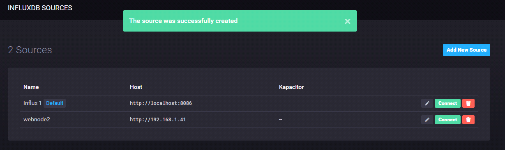Connect to the webnode2 source
The height and width of the screenshot is (150, 505).
[x=447, y=120]
